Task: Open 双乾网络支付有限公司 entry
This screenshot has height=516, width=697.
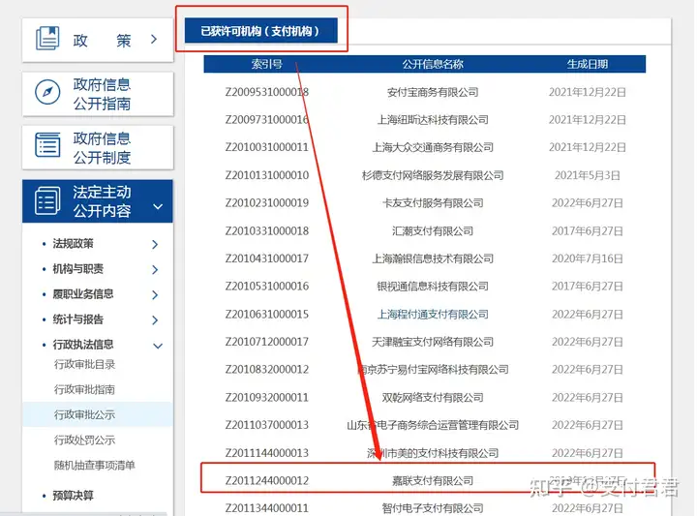Action: click(x=433, y=398)
